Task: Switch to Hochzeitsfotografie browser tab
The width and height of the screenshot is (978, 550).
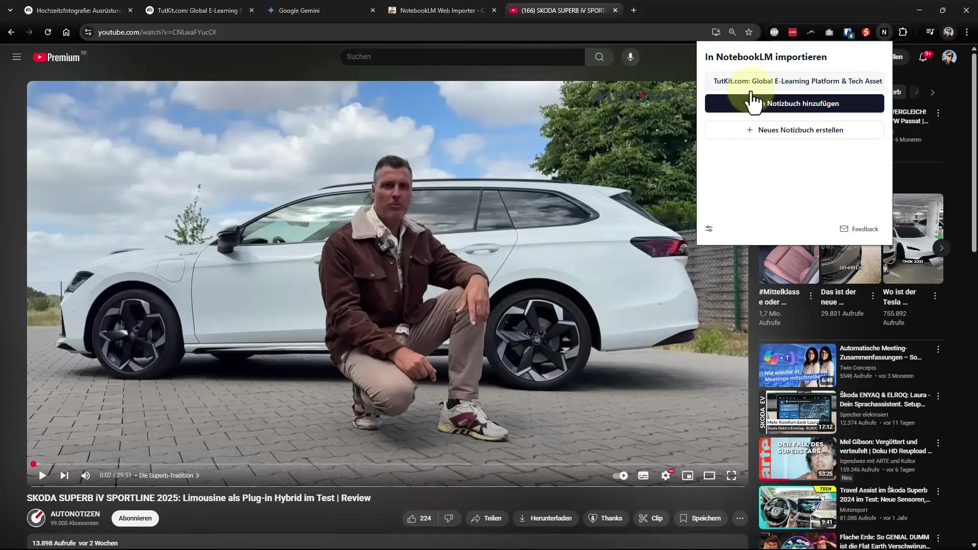Action: tap(79, 10)
